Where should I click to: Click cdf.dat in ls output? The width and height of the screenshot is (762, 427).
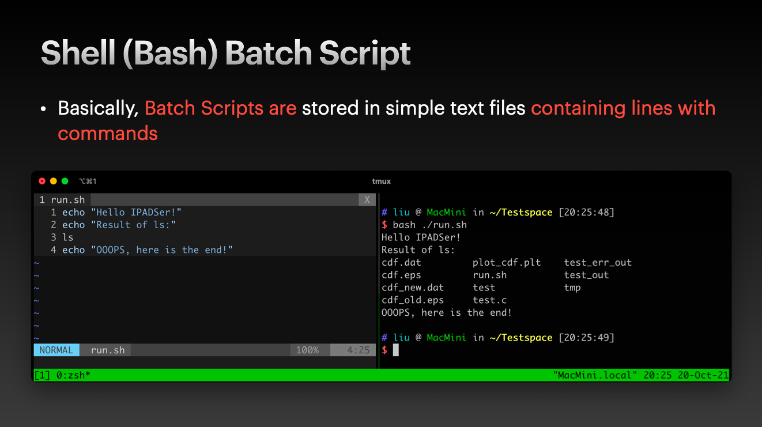[x=401, y=262]
